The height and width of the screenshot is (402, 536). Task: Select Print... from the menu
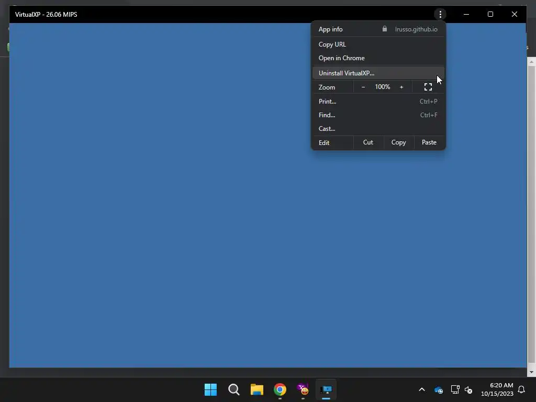[378, 102]
